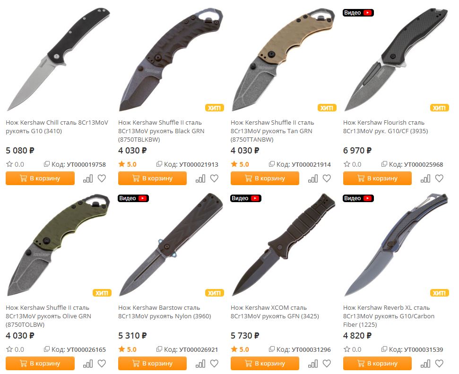This screenshot has width=459, height=374.
Task: Favorite the Kershaw XCOM knife
Action: click(327, 364)
